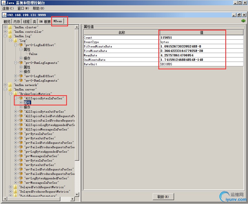The height and width of the screenshot is (204, 248).
Task: Select the pv-LogBytesAppendedPerSec tree item
Action: point(46,152)
